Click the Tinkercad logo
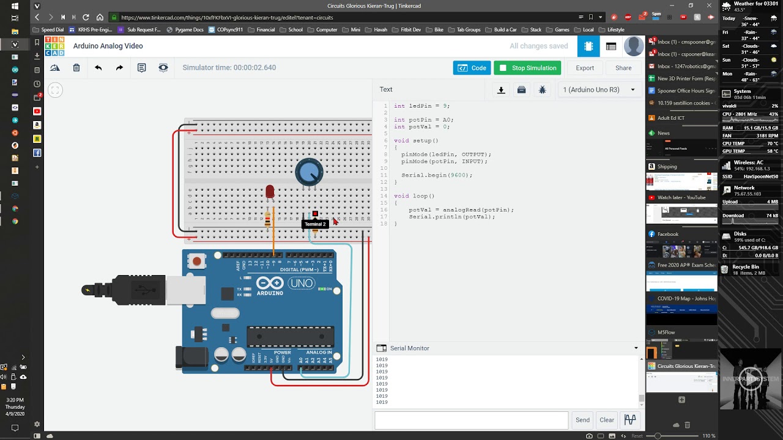The height and width of the screenshot is (440, 783). point(54,46)
